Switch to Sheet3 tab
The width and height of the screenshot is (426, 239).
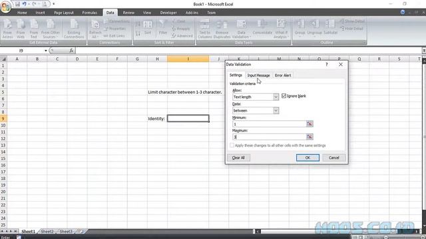coord(66,232)
